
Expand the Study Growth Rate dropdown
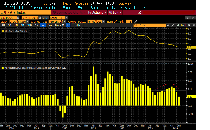point(27,22)
